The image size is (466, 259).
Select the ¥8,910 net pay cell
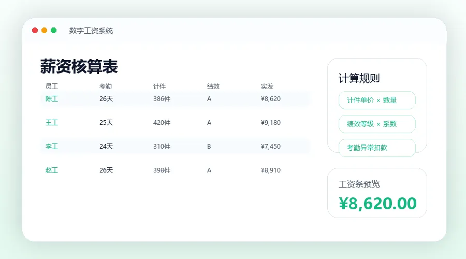[271, 170]
